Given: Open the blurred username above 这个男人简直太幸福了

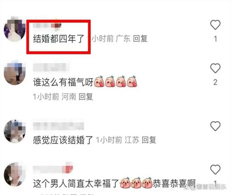Looking at the screenshot, I should tap(53, 169).
